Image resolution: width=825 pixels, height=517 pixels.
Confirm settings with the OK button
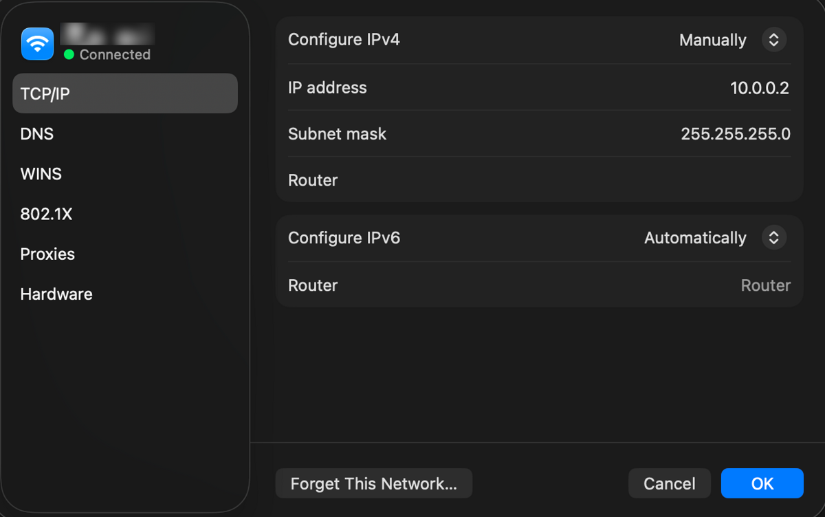[x=762, y=483]
